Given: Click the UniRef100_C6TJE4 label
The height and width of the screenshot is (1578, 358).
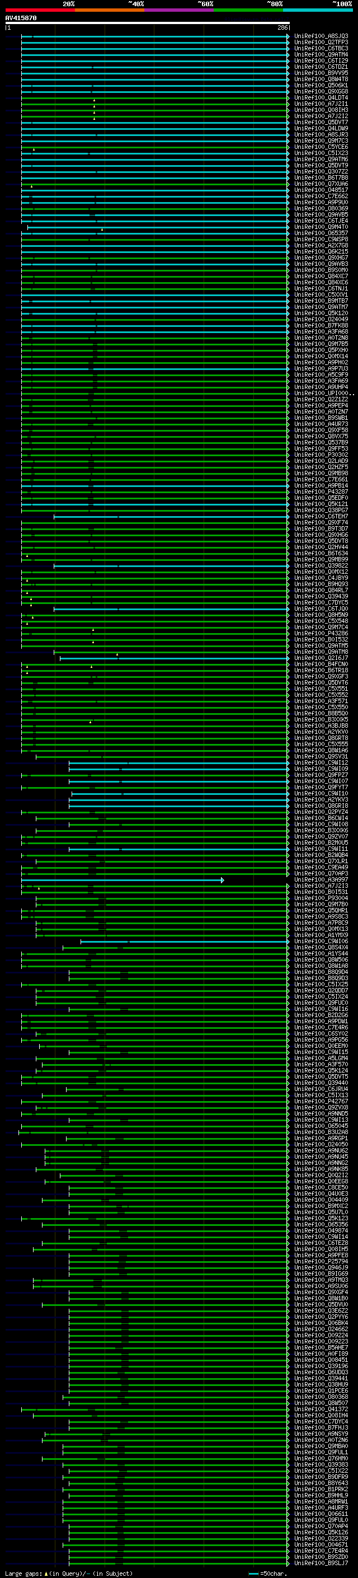Looking at the screenshot, I should (321, 221).
